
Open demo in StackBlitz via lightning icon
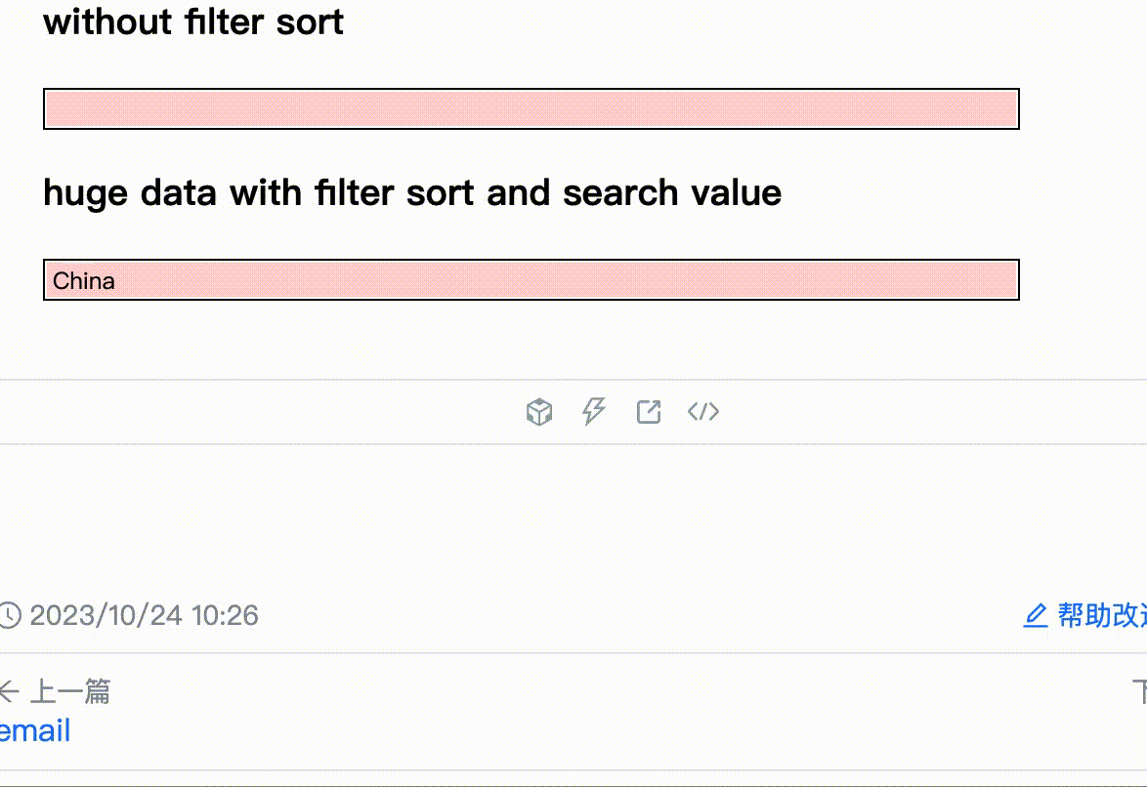pyautogui.click(x=593, y=412)
